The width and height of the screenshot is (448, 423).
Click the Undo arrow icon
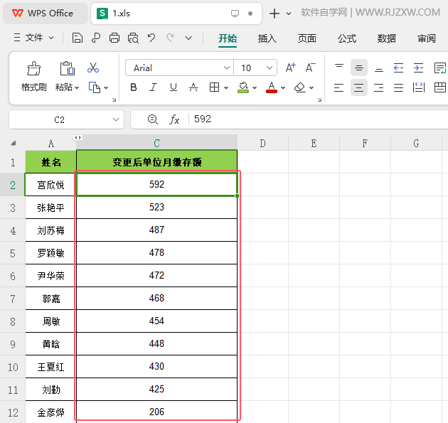tap(151, 38)
